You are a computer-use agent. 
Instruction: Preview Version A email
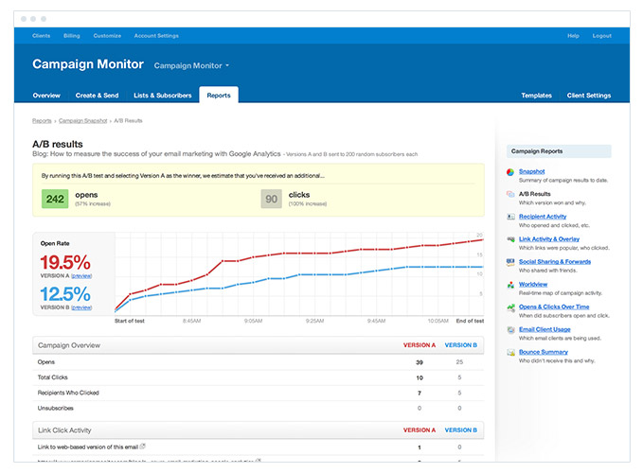click(81, 276)
